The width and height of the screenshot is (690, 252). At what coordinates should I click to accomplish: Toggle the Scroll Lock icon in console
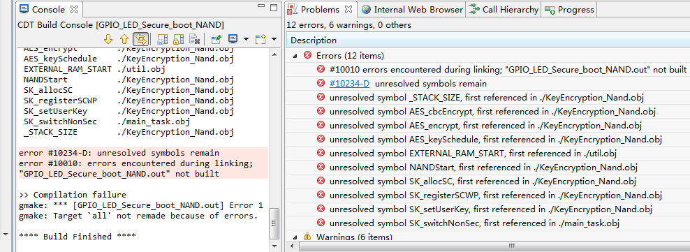click(x=178, y=39)
